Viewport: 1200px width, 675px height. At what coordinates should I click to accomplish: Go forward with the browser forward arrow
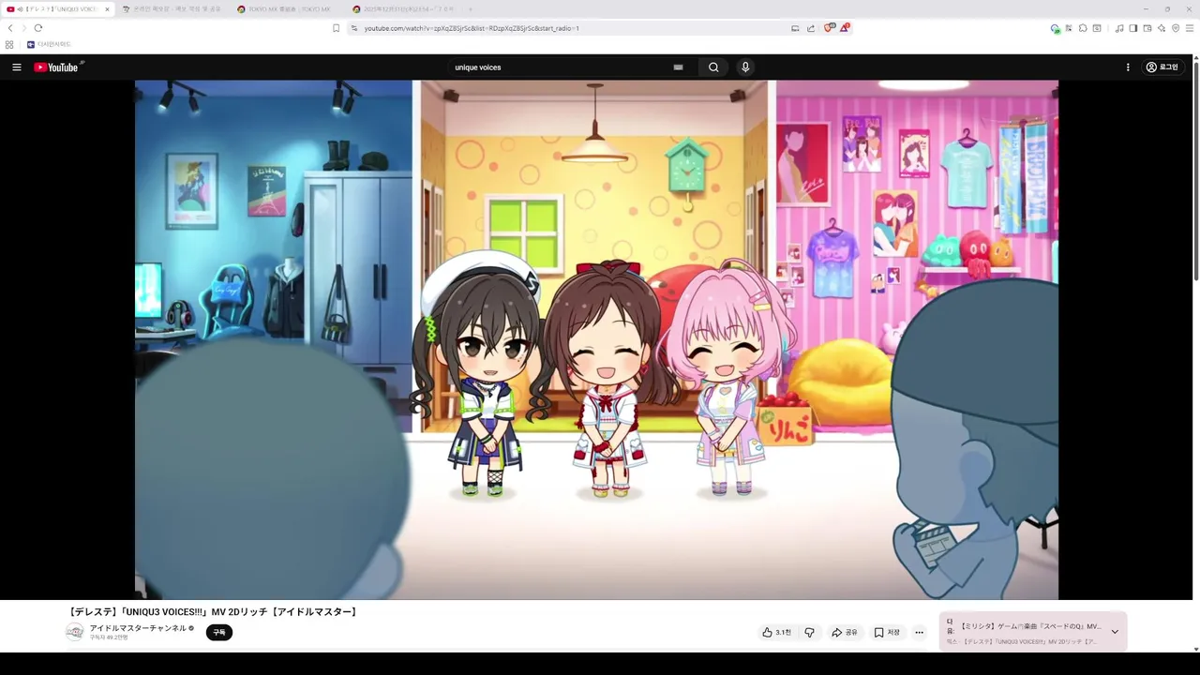coord(24,28)
